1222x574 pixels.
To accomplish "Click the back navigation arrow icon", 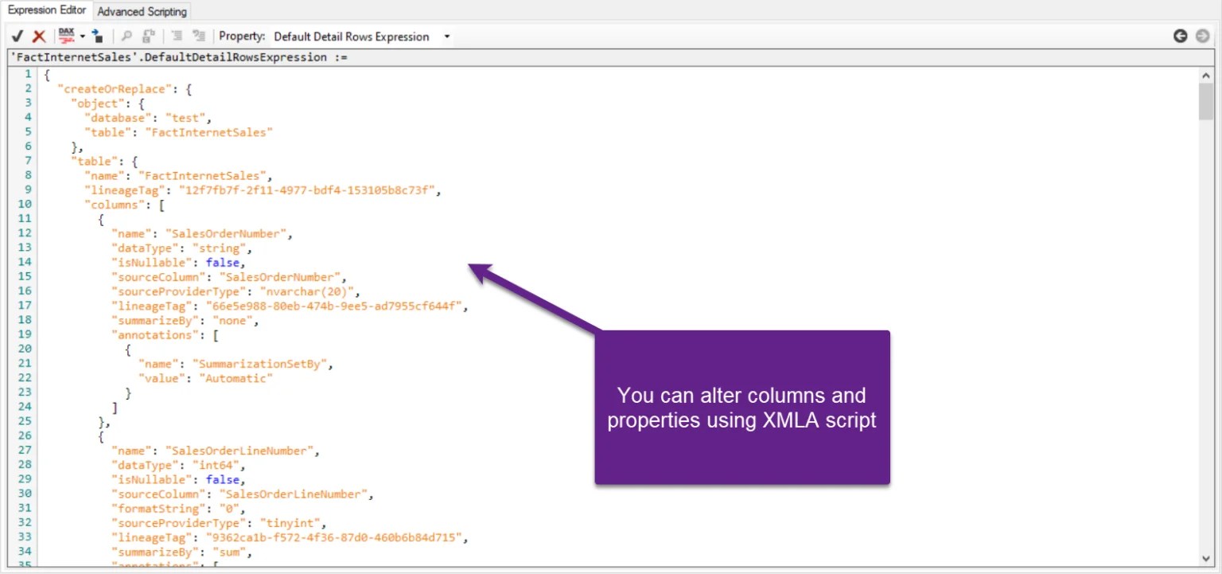I will 1181,36.
